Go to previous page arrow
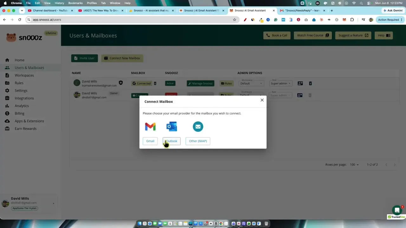Image resolution: width=406 pixels, height=228 pixels. point(386,165)
